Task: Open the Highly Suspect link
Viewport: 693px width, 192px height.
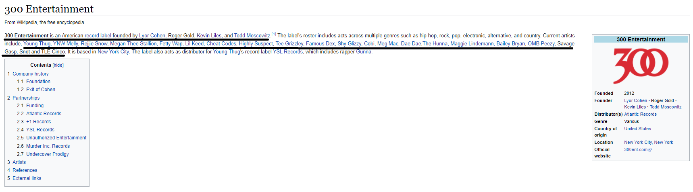Action: click(x=256, y=44)
